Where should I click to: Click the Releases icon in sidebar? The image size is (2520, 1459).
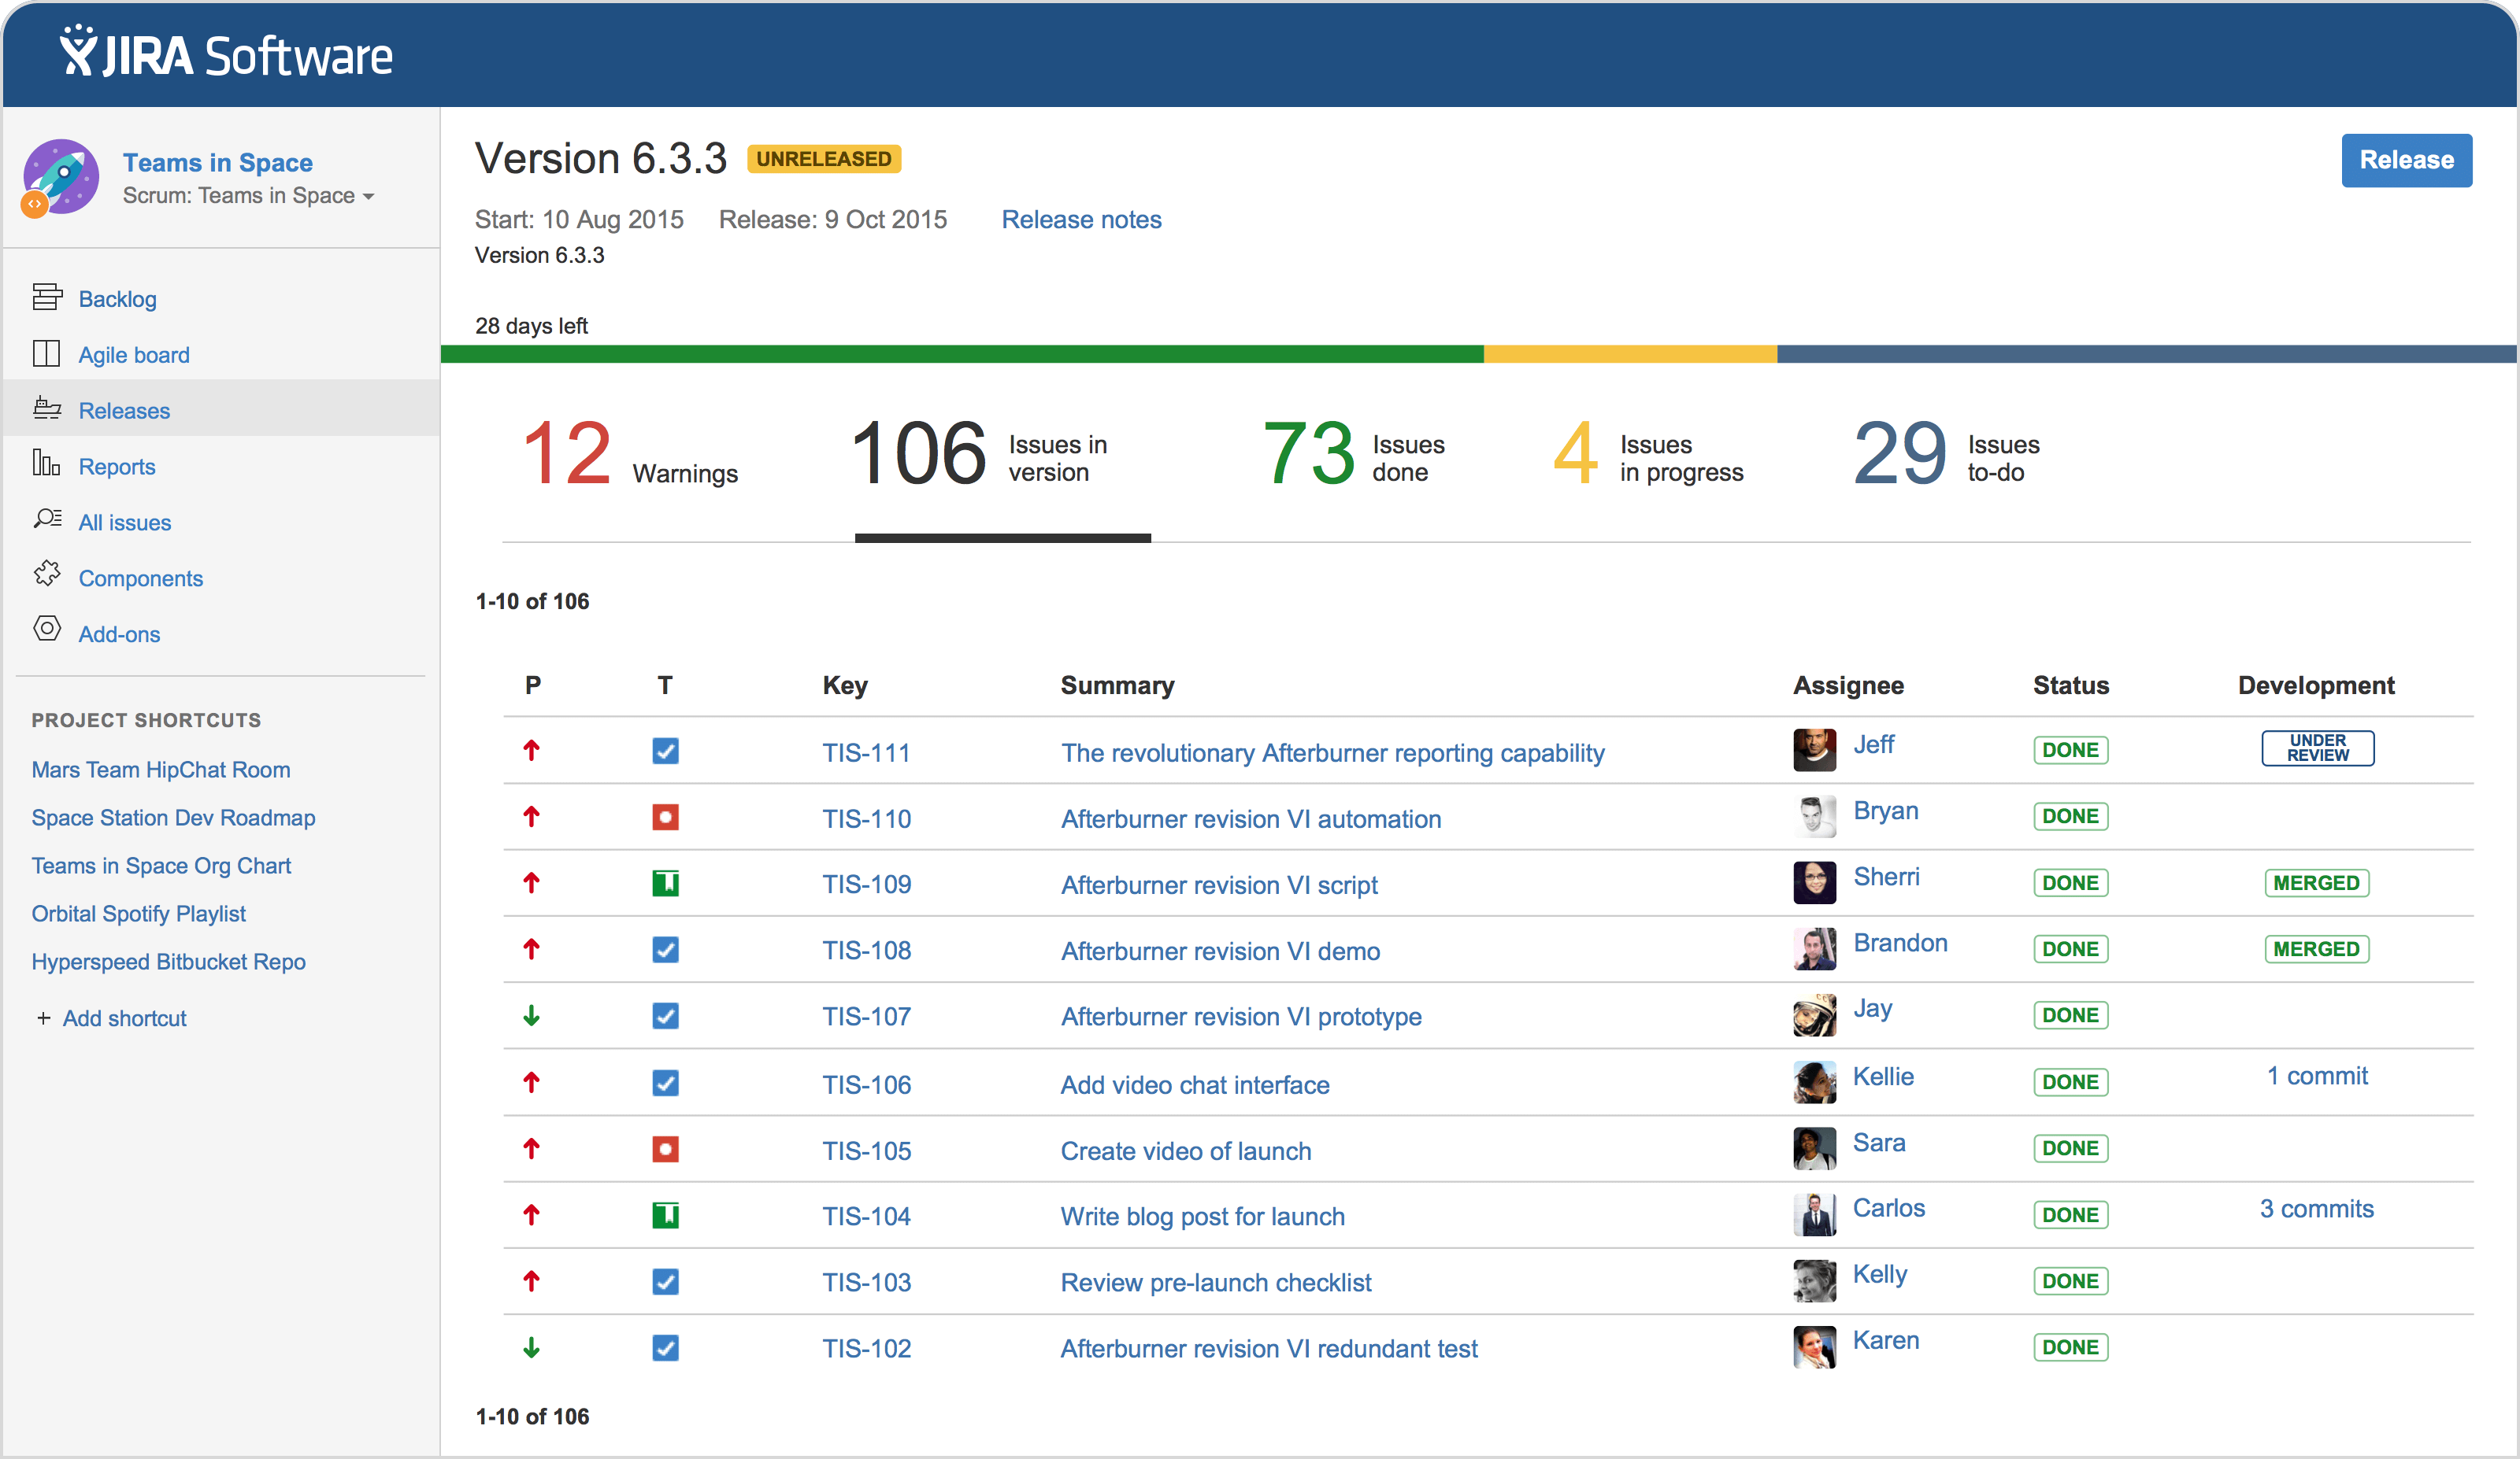tap(47, 410)
